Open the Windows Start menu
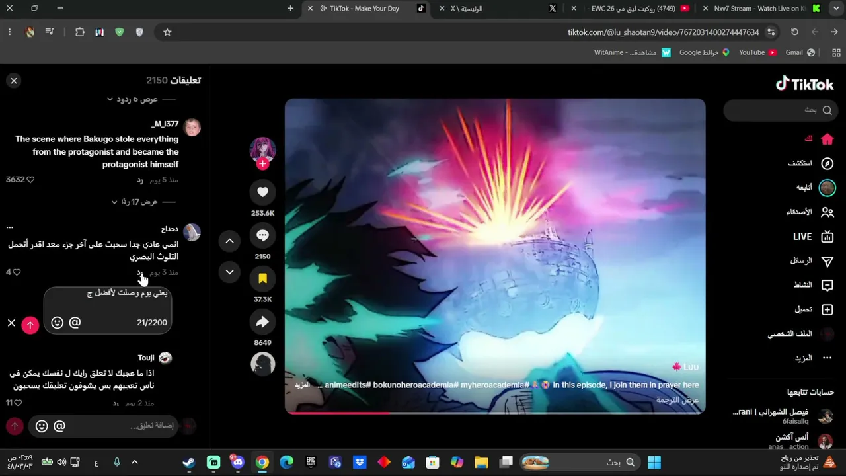The height and width of the screenshot is (476, 846). (654, 462)
